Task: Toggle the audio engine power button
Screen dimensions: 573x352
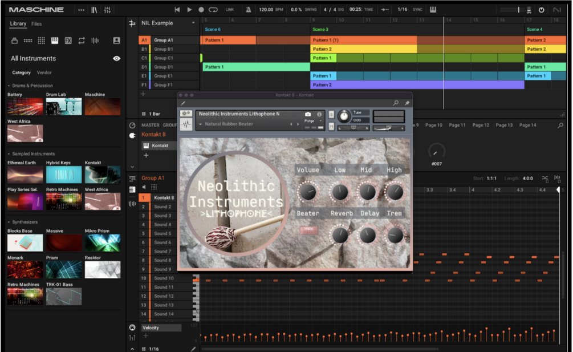Action: pyautogui.click(x=541, y=10)
